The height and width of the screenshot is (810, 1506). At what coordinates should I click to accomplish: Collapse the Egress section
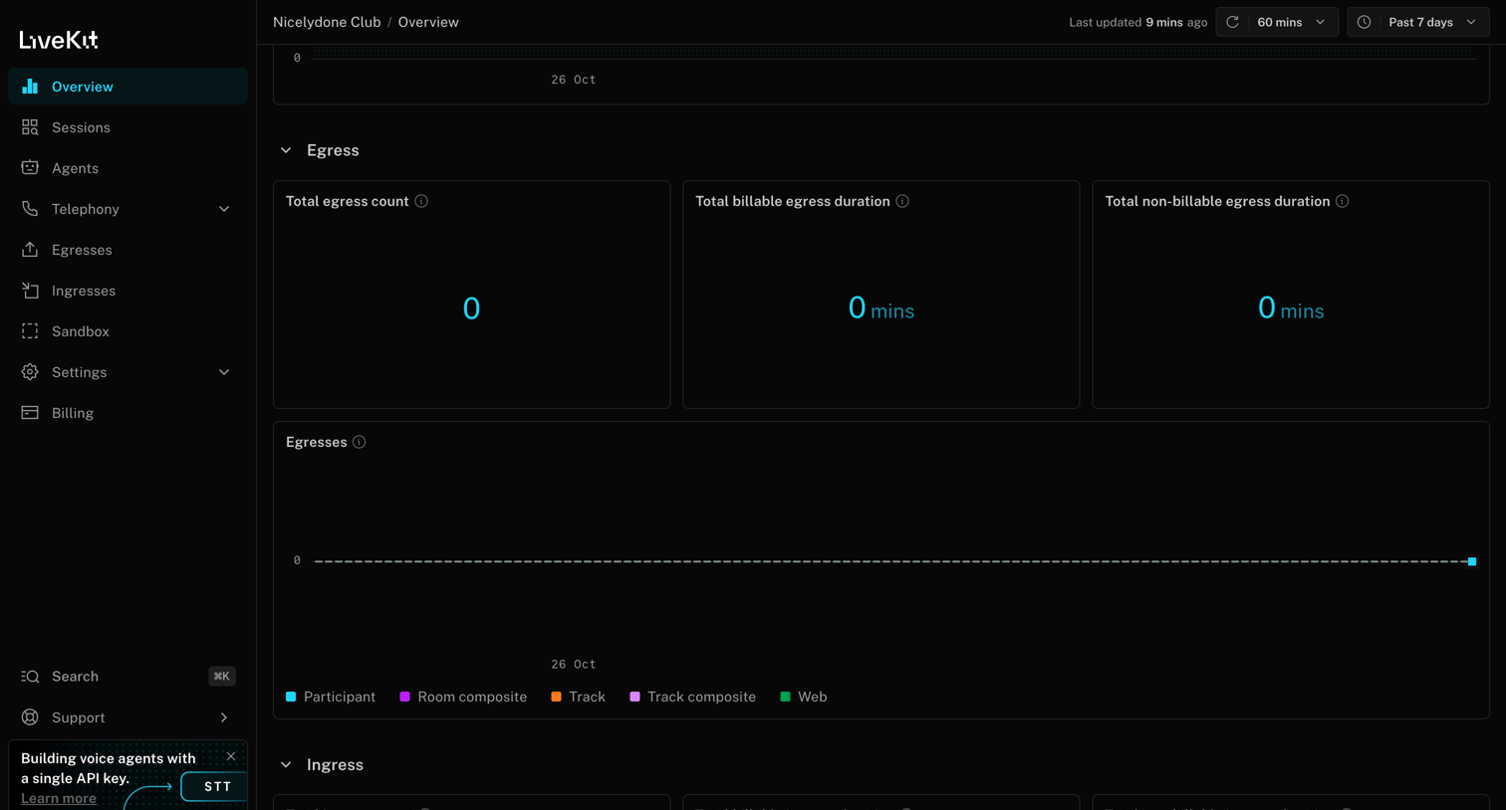[x=286, y=150]
